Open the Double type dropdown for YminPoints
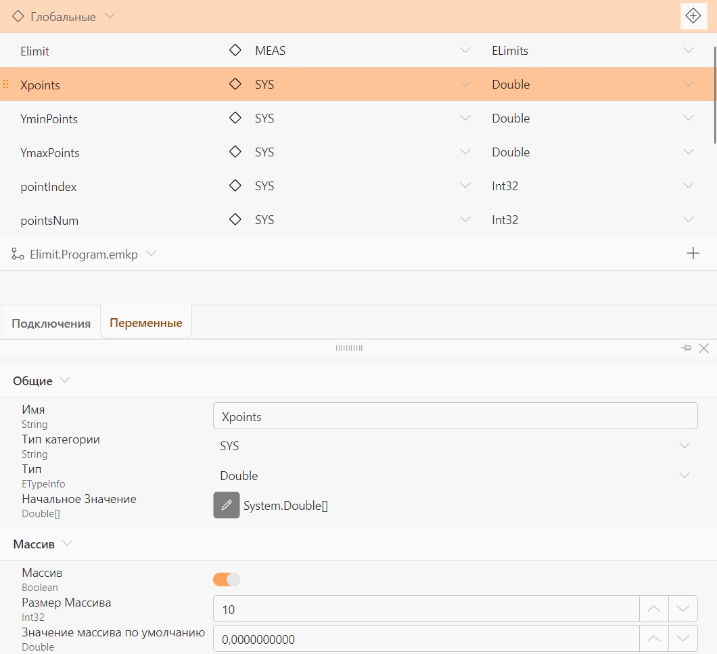Image resolution: width=717 pixels, height=654 pixels. point(688,118)
